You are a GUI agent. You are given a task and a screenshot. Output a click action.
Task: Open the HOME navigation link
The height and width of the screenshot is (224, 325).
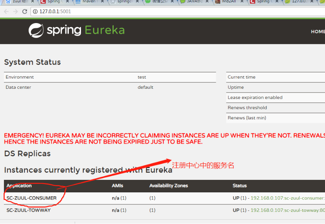(318, 32)
